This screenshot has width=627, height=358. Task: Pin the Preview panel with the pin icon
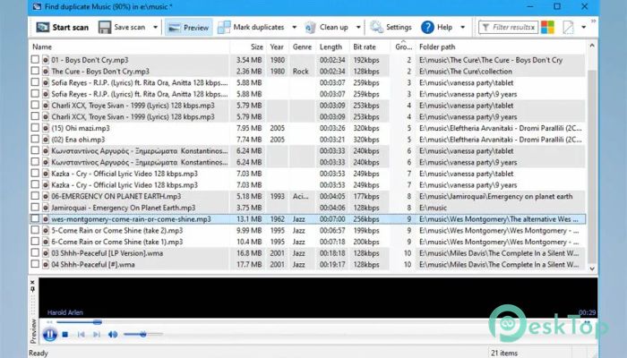point(33,289)
